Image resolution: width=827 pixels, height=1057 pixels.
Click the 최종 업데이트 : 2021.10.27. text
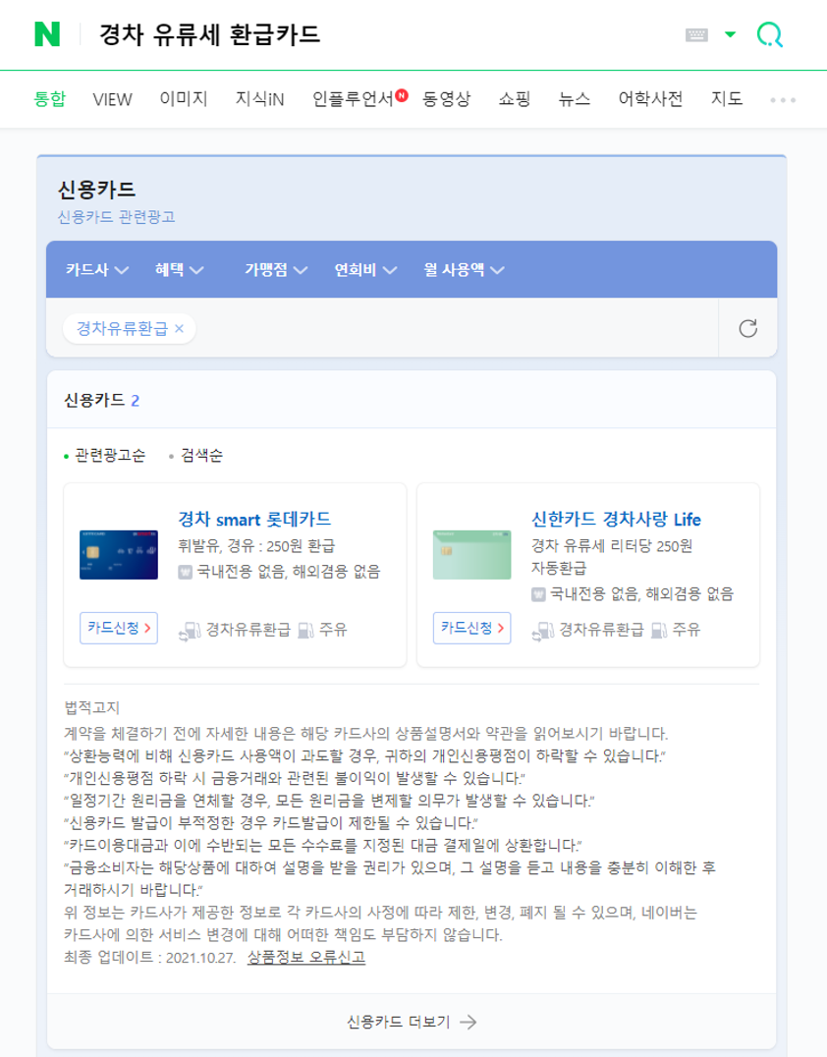(149, 957)
